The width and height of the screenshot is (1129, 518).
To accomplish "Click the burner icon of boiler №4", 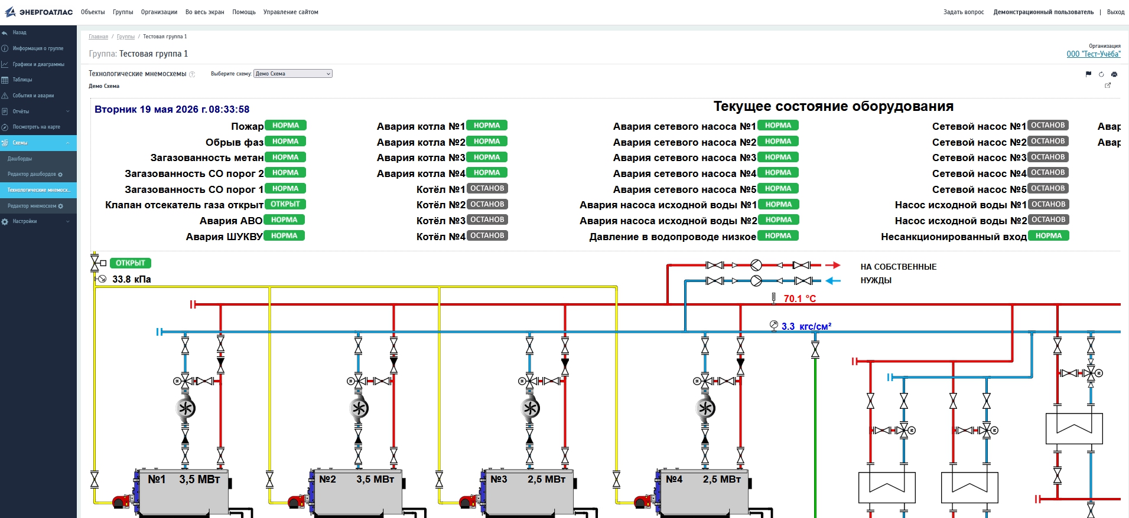I will point(643,501).
